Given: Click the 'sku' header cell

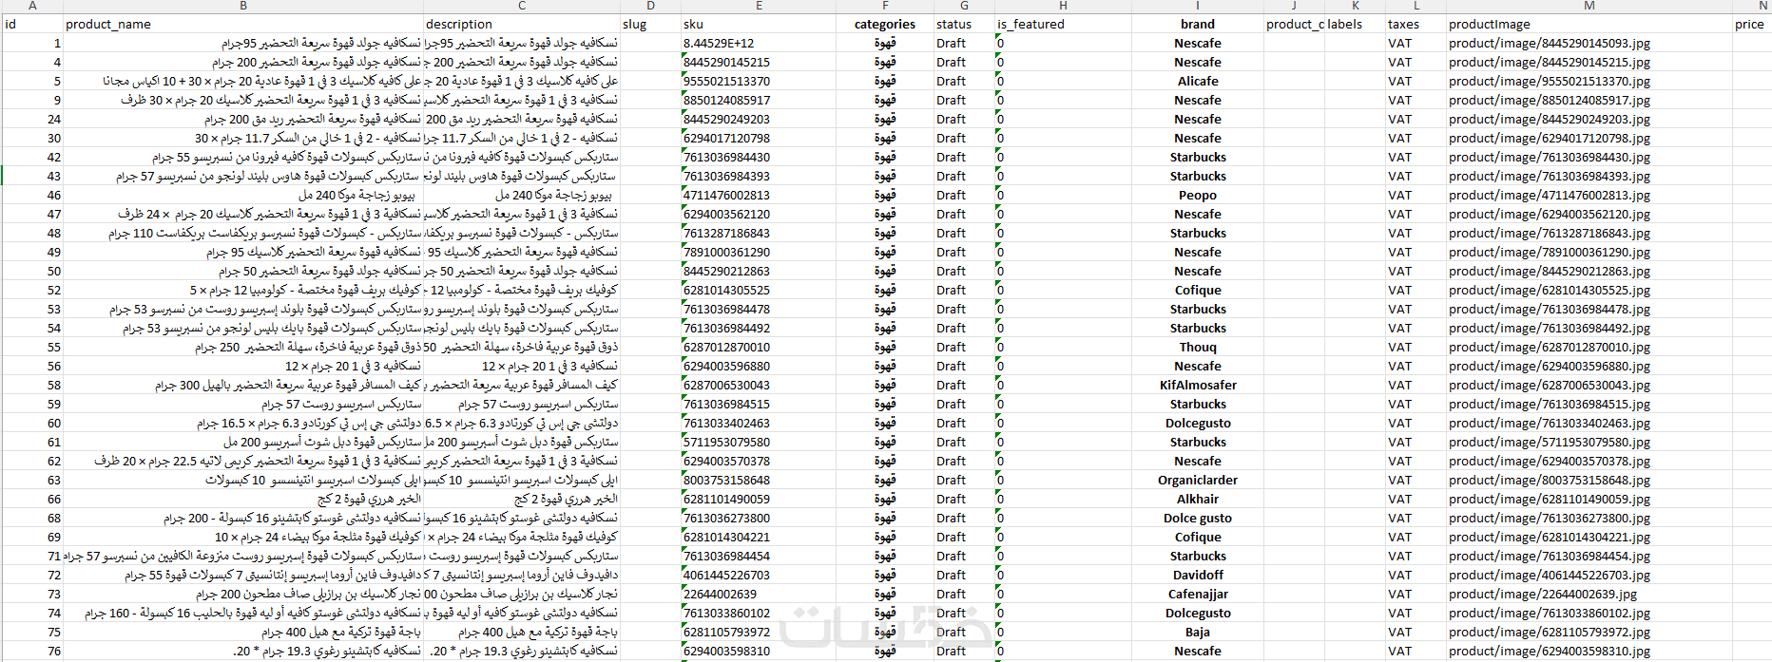Looking at the screenshot, I should pos(759,24).
